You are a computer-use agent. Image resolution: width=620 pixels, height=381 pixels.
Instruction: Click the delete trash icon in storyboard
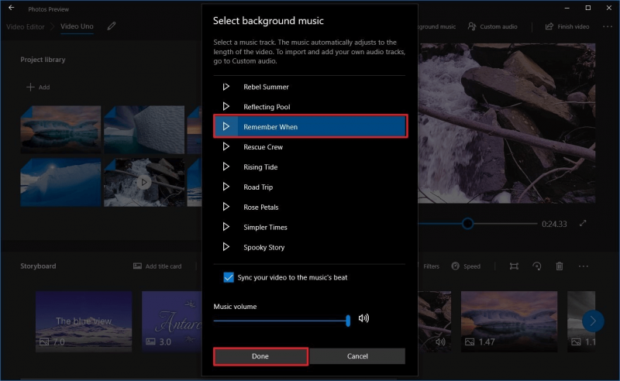[x=559, y=266]
